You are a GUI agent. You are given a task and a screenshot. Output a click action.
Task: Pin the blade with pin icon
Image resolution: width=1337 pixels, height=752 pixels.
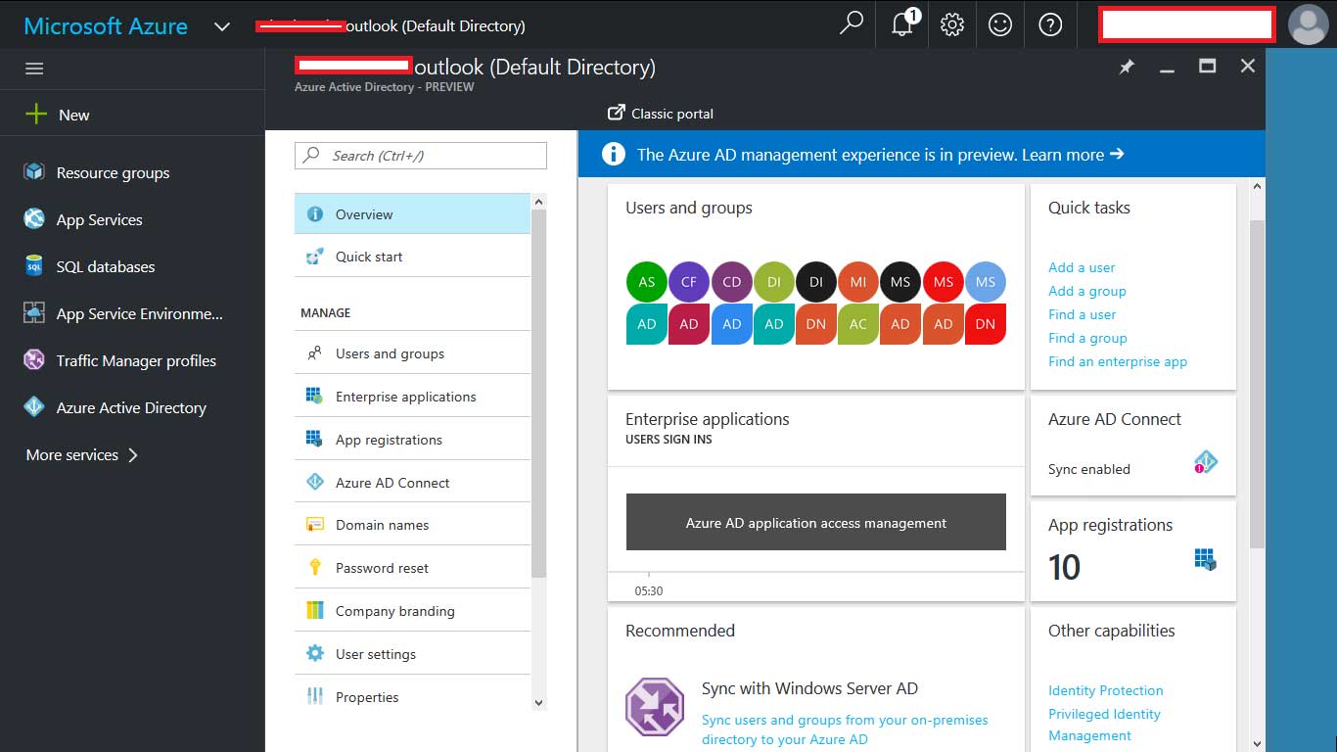[1127, 67]
